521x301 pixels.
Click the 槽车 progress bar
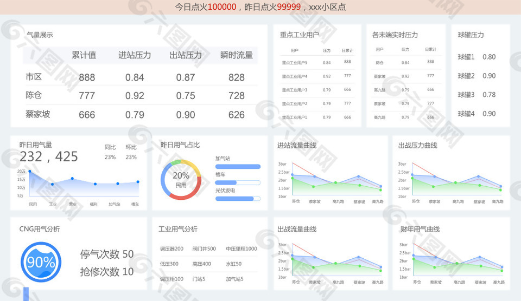click(238, 182)
